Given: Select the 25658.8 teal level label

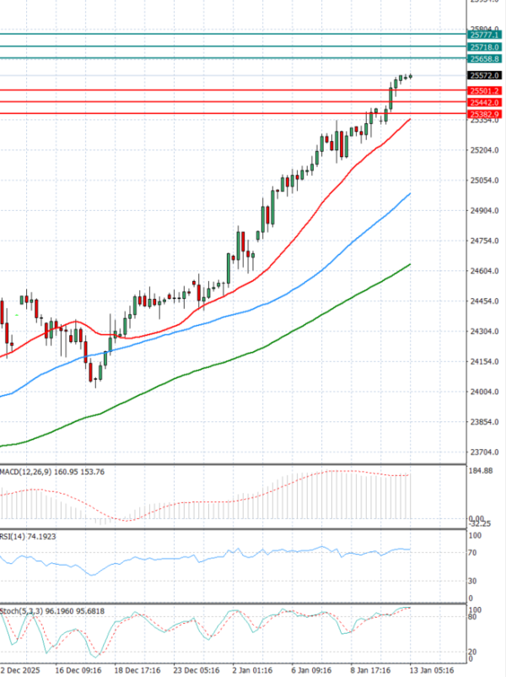Looking at the screenshot, I should tap(486, 59).
